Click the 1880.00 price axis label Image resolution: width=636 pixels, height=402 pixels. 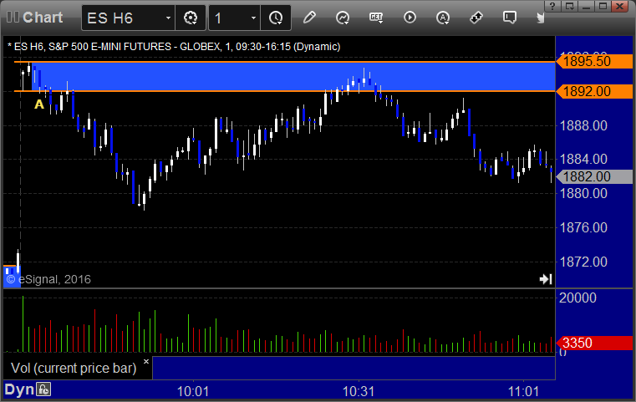point(583,194)
